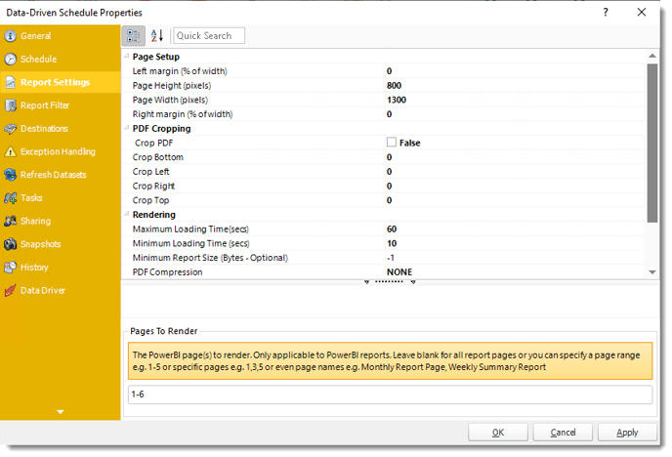Click the Report Settings chart icon
The image size is (672, 457).
click(11, 82)
